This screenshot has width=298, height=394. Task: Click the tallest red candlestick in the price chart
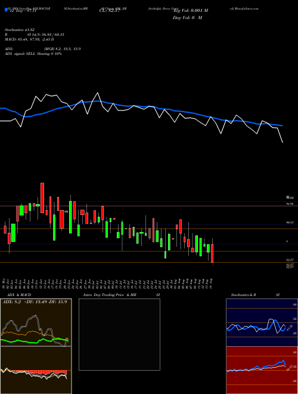tap(42, 198)
